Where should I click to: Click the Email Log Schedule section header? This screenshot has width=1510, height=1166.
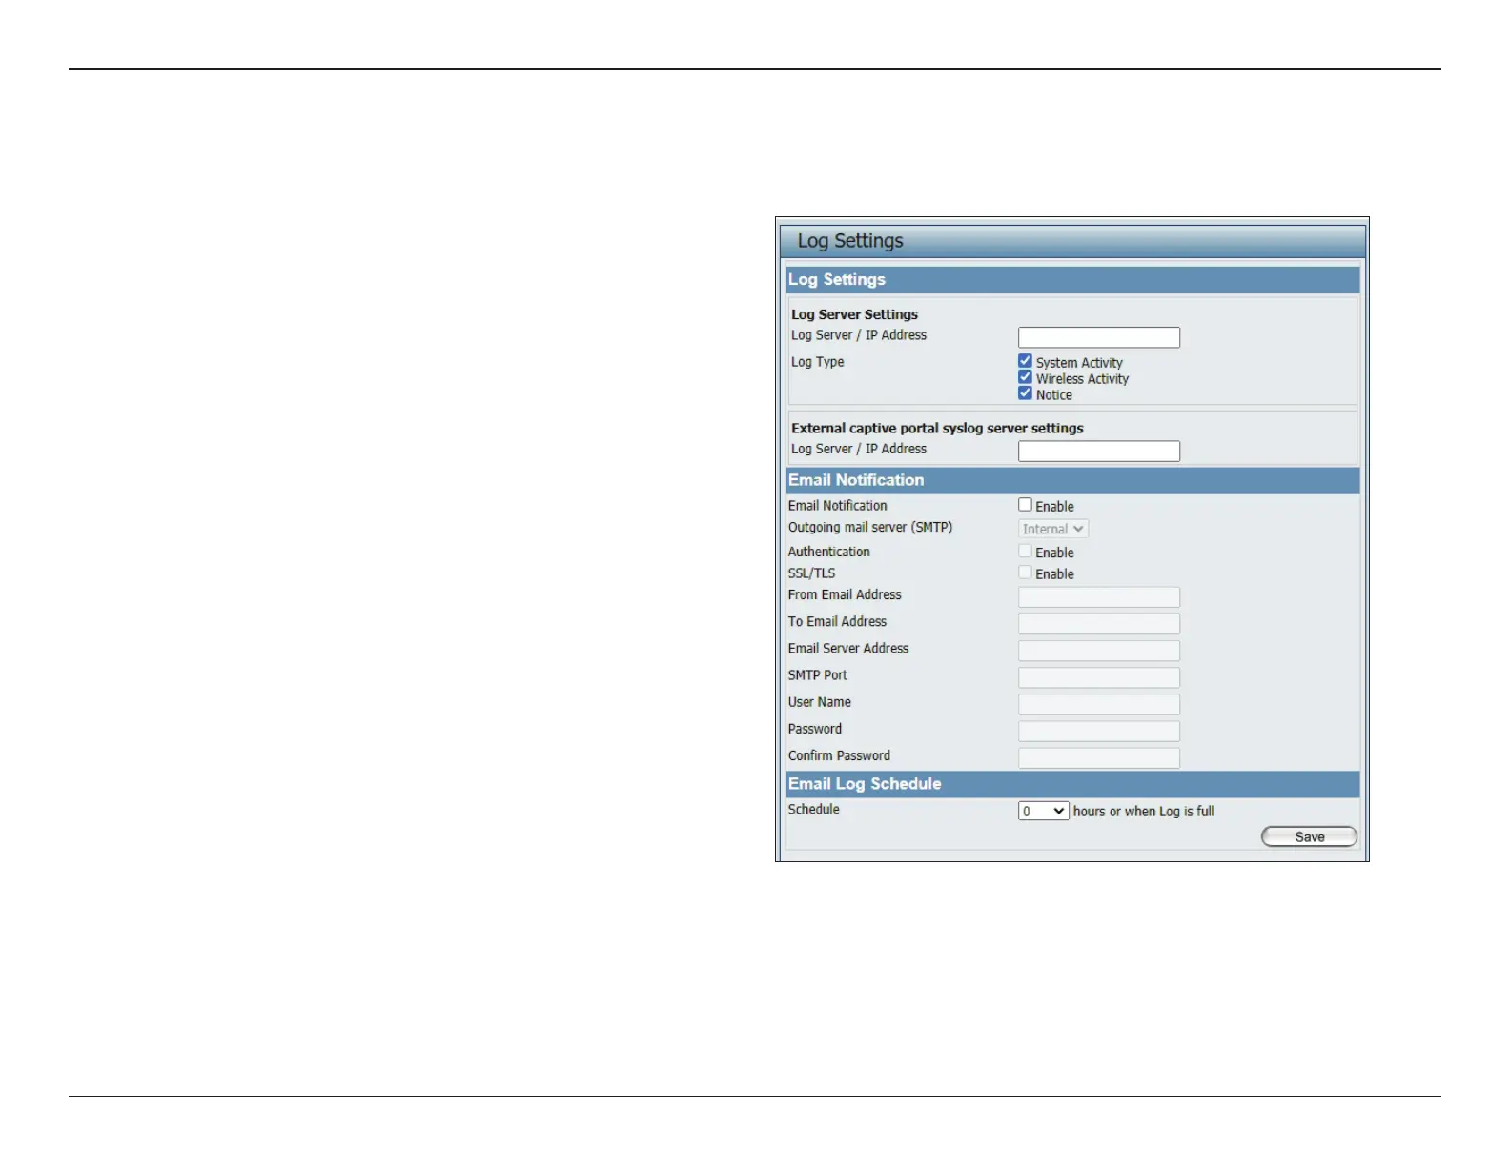tap(1072, 784)
